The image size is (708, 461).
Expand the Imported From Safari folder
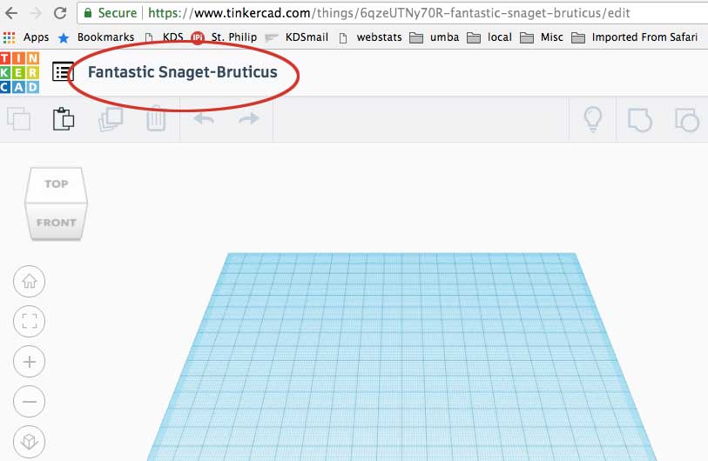634,37
